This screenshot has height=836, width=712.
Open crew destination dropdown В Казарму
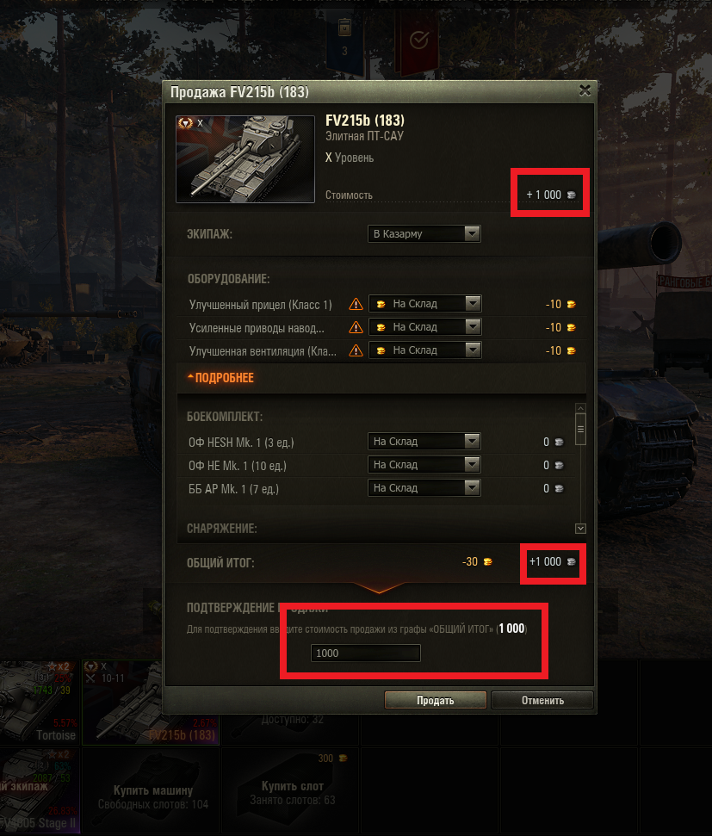tap(424, 233)
